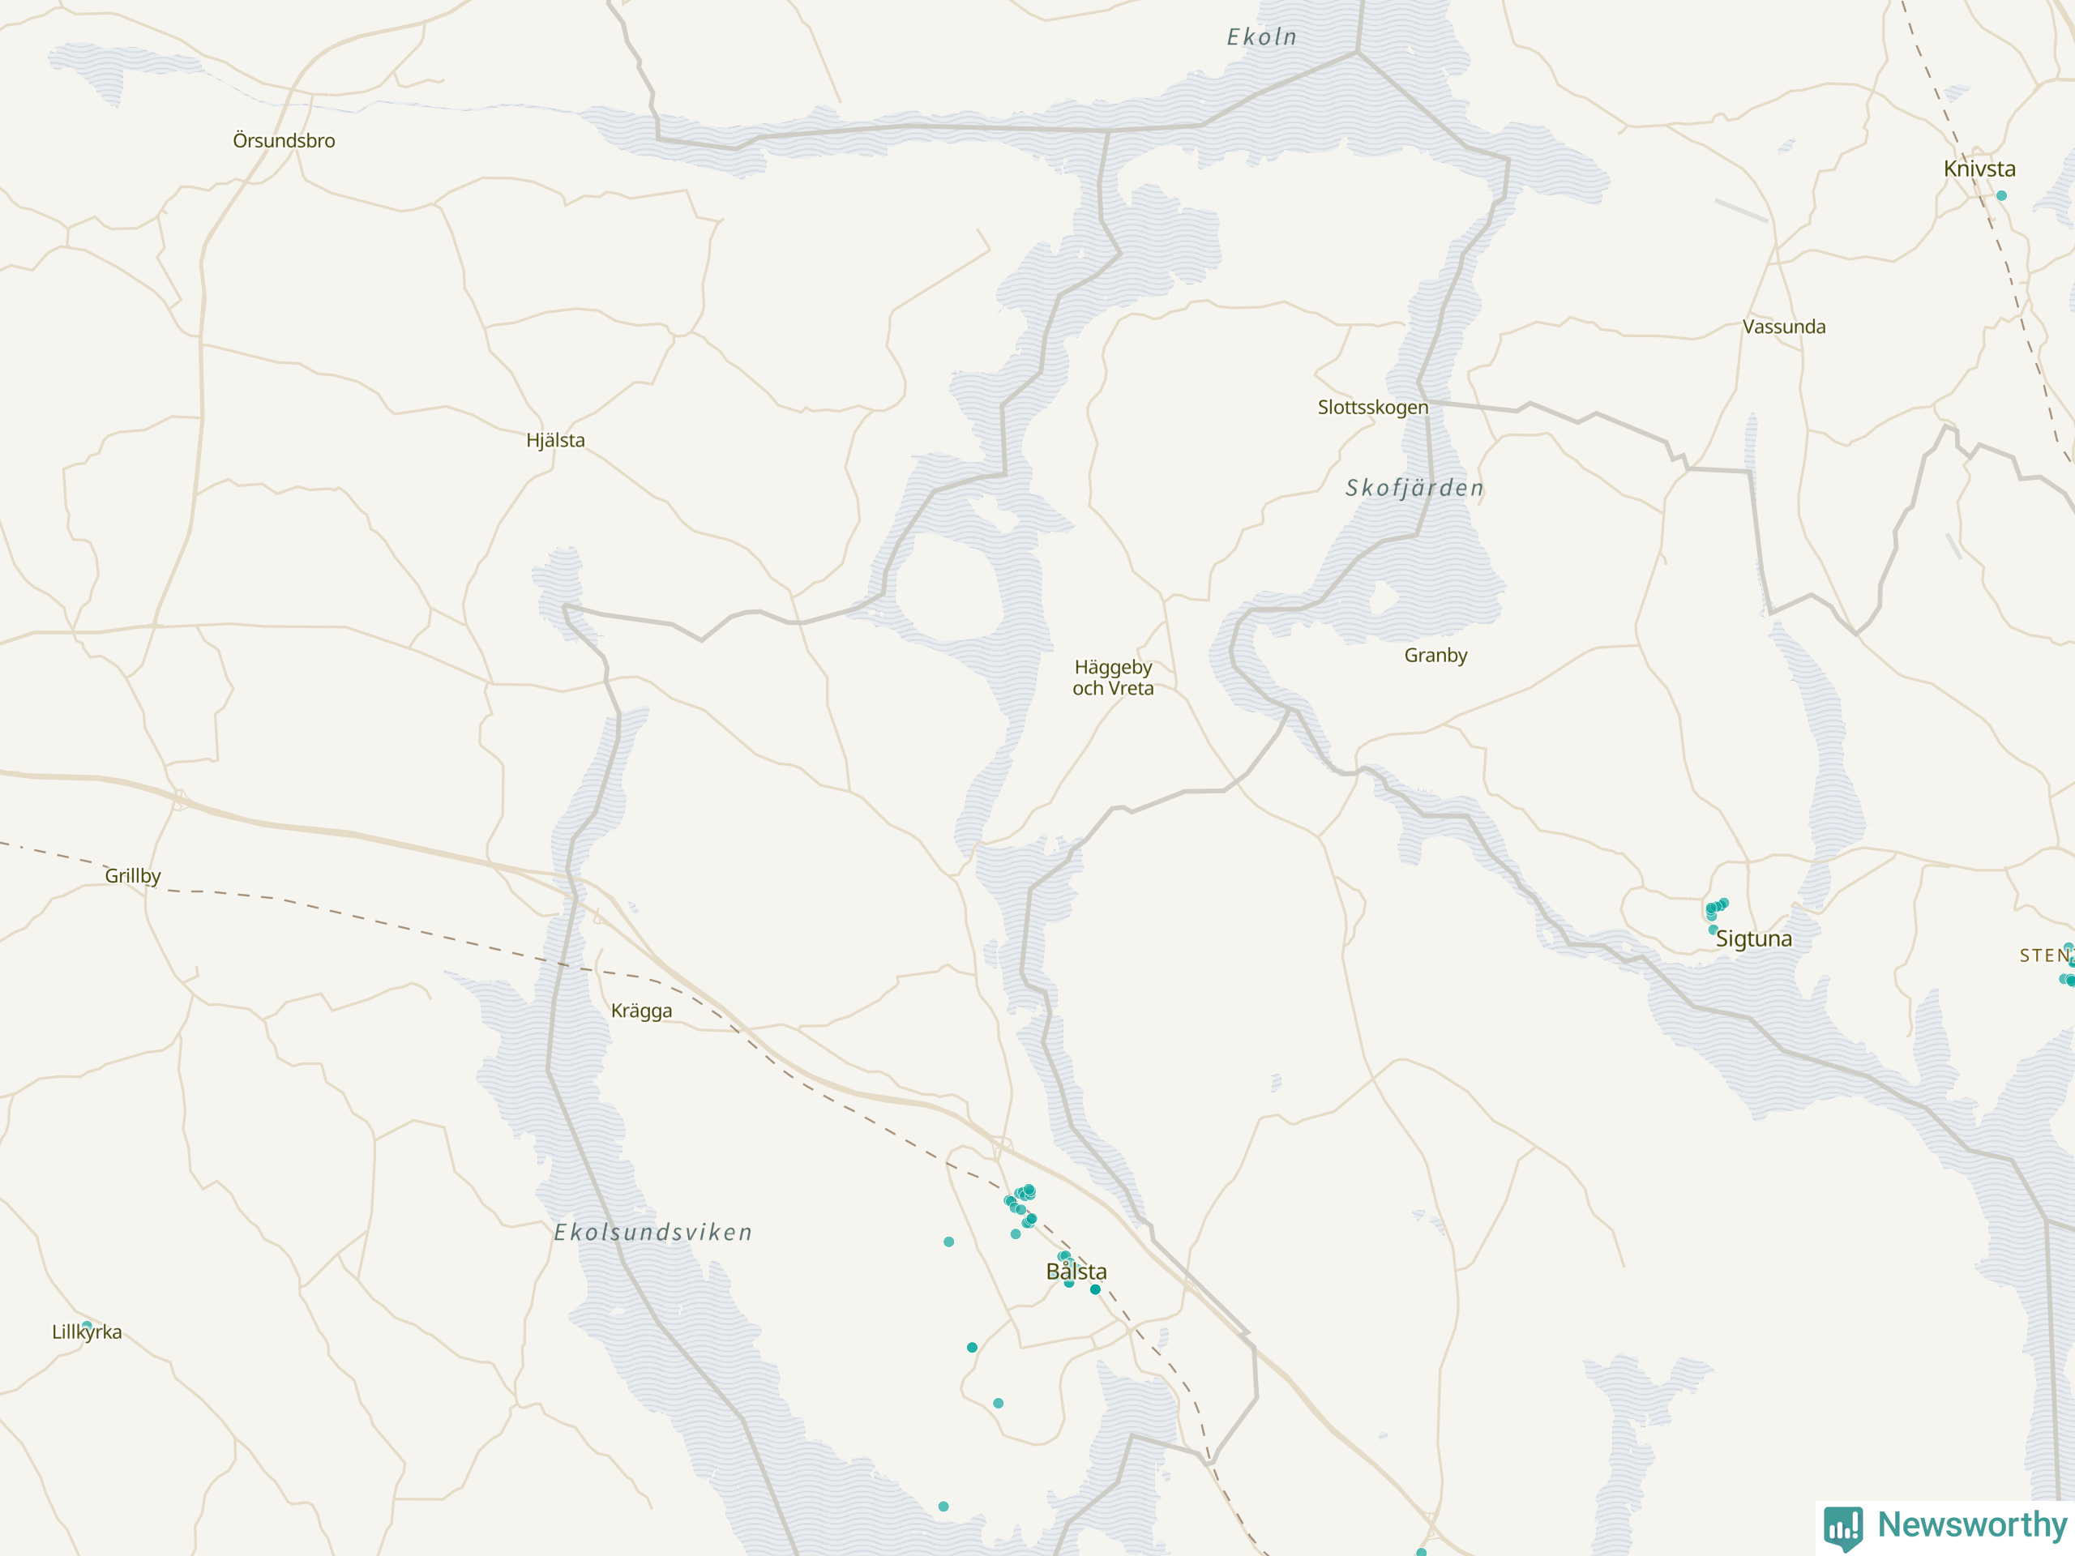Select the Grillby place label
The width and height of the screenshot is (2075, 1556).
(x=132, y=876)
